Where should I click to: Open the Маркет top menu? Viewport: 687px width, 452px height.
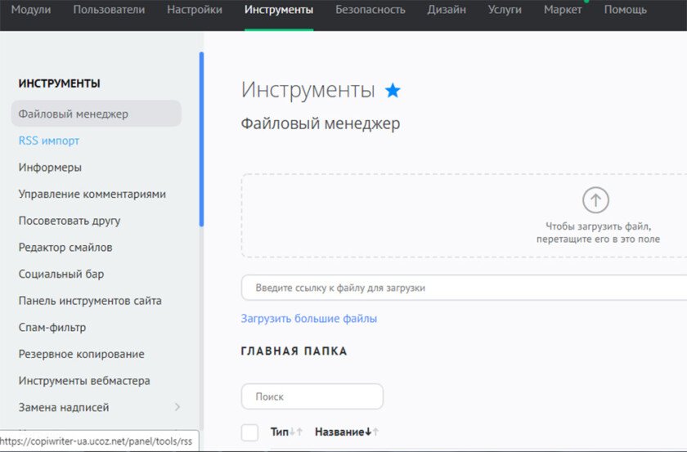pos(563,10)
